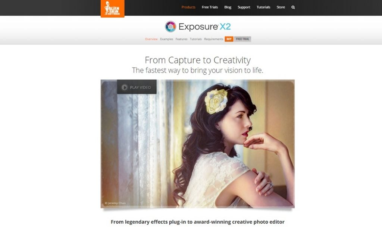
Task: Select the Blog menu item
Action: click(228, 7)
